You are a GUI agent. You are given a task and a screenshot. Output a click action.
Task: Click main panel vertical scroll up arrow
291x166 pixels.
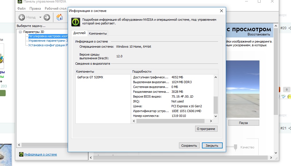(276, 26)
